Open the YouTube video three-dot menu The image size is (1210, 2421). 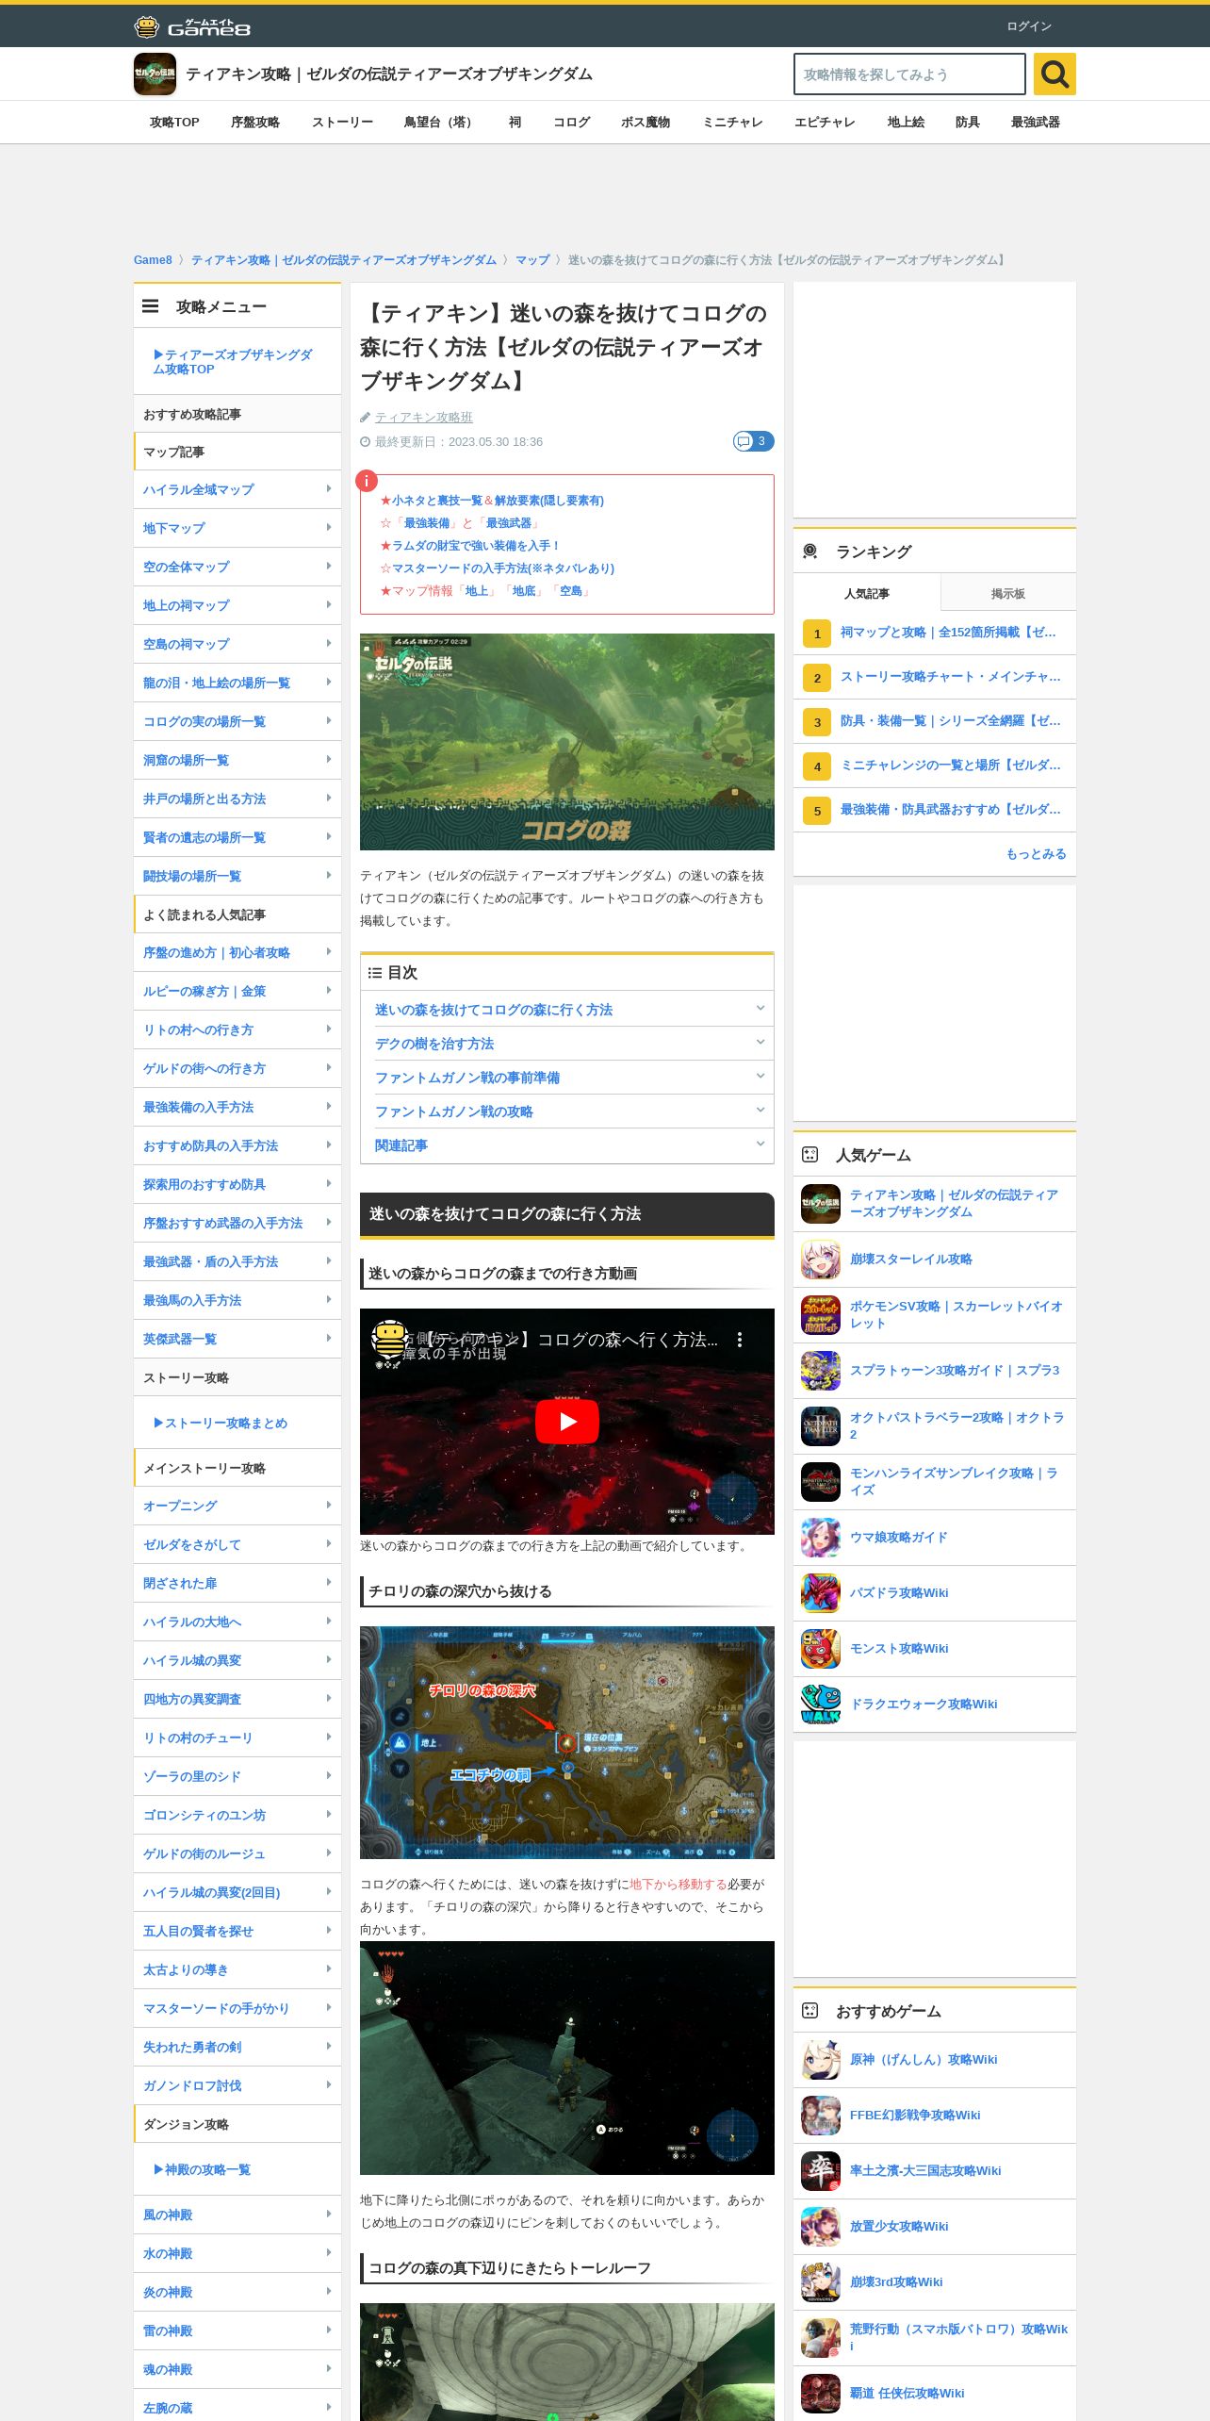point(740,1340)
